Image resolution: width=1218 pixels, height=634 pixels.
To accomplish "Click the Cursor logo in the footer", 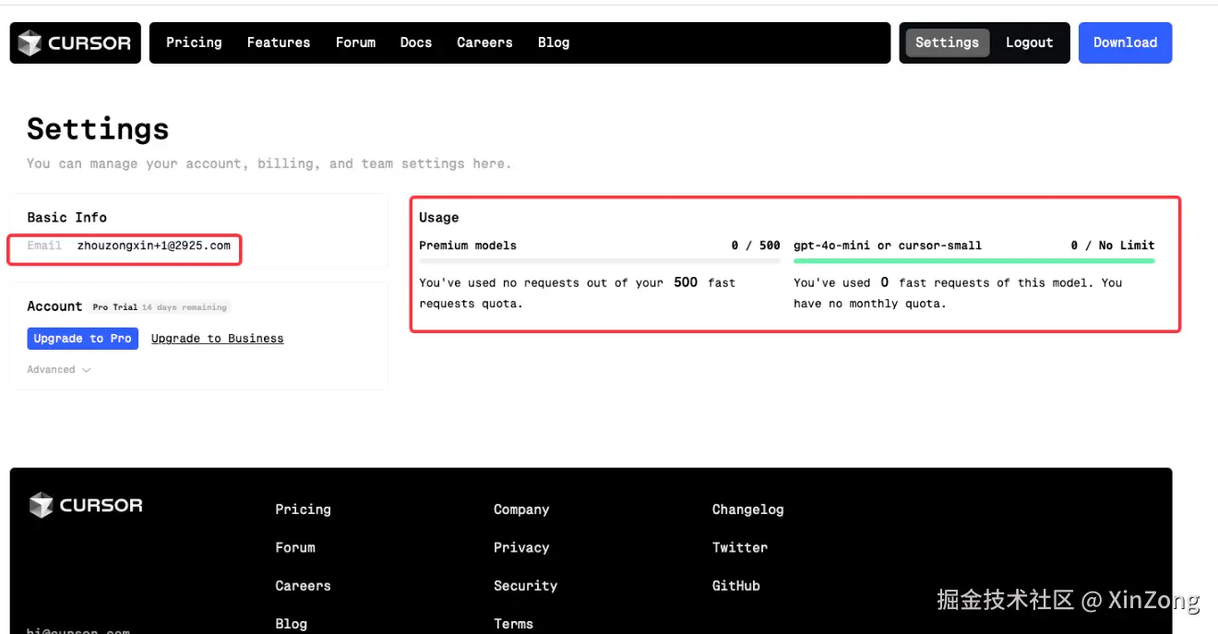I will [x=86, y=505].
